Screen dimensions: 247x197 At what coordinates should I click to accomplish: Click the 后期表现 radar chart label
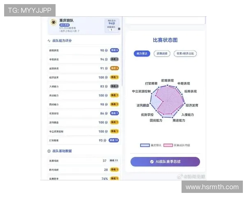coord(191,92)
